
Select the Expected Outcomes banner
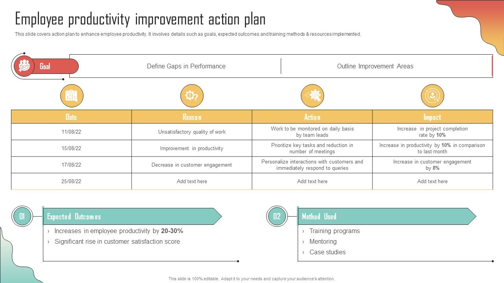pos(132,217)
